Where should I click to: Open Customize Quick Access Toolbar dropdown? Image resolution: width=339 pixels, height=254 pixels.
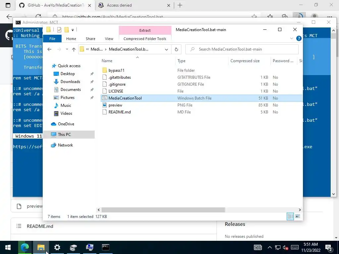(x=73, y=30)
